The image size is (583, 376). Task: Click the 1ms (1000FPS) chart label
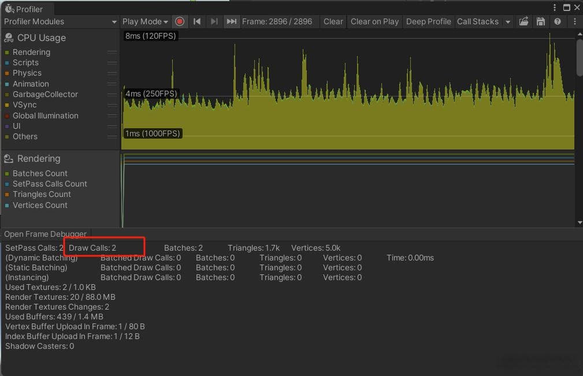click(x=153, y=133)
